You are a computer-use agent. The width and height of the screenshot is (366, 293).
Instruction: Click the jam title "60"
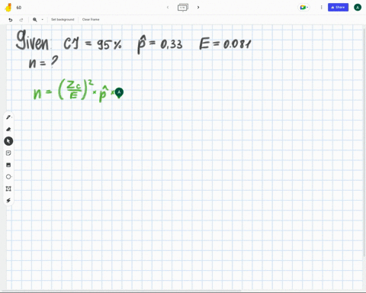[19, 8]
